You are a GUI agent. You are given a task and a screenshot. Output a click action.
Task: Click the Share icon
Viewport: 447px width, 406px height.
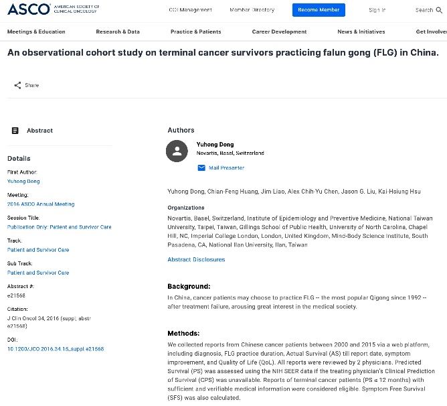[x=17, y=86]
